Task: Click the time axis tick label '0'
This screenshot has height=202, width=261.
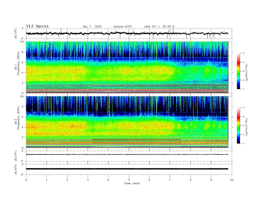Action: click(x=26, y=180)
